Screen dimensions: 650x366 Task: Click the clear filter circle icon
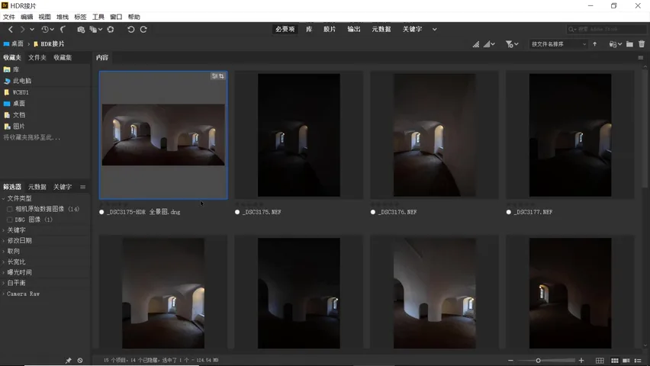[x=80, y=361]
